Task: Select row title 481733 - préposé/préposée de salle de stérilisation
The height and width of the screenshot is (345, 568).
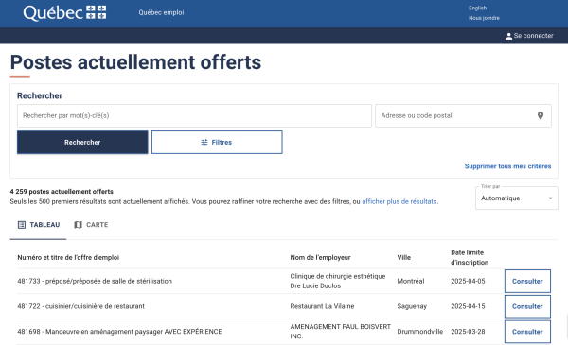Action: tap(95, 281)
